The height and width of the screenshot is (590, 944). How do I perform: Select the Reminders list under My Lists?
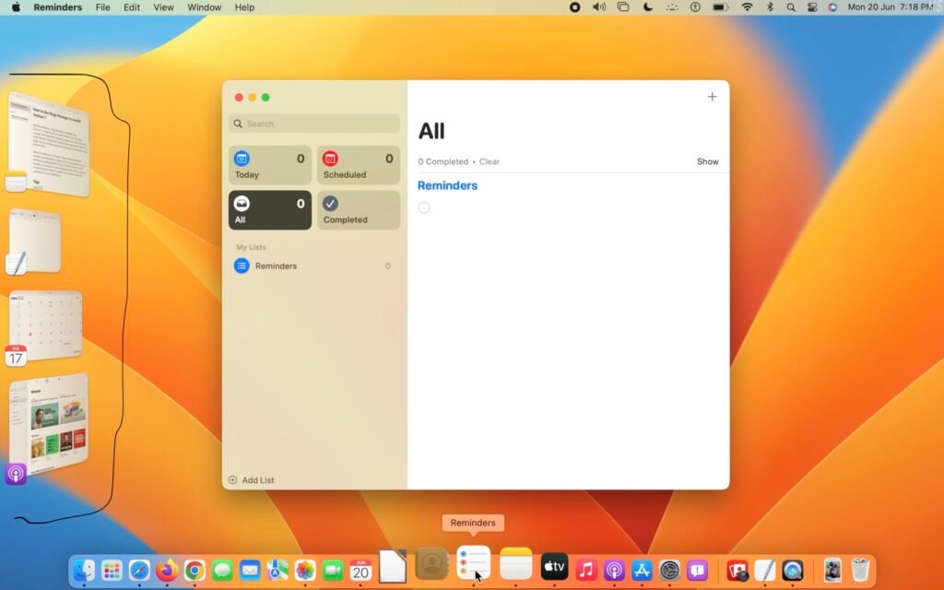313,265
